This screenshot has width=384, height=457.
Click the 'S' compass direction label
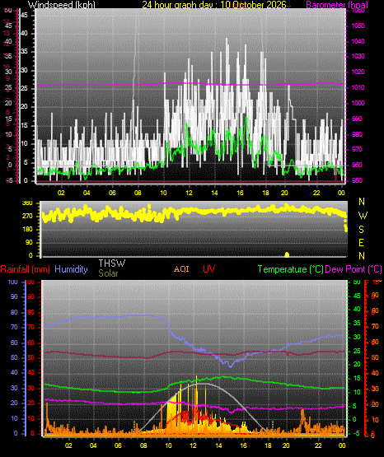click(x=361, y=230)
